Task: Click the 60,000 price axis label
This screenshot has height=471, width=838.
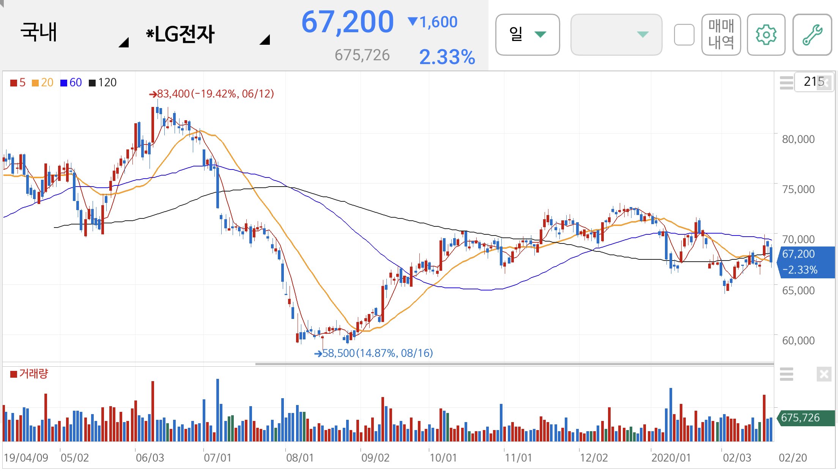Action: [798, 341]
